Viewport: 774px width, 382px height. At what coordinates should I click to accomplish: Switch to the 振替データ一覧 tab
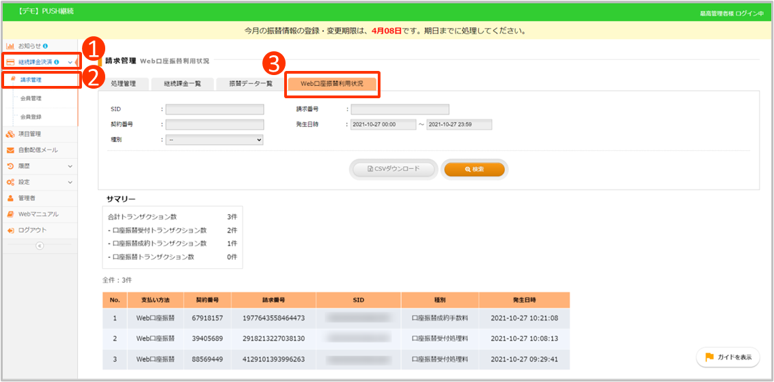point(250,84)
